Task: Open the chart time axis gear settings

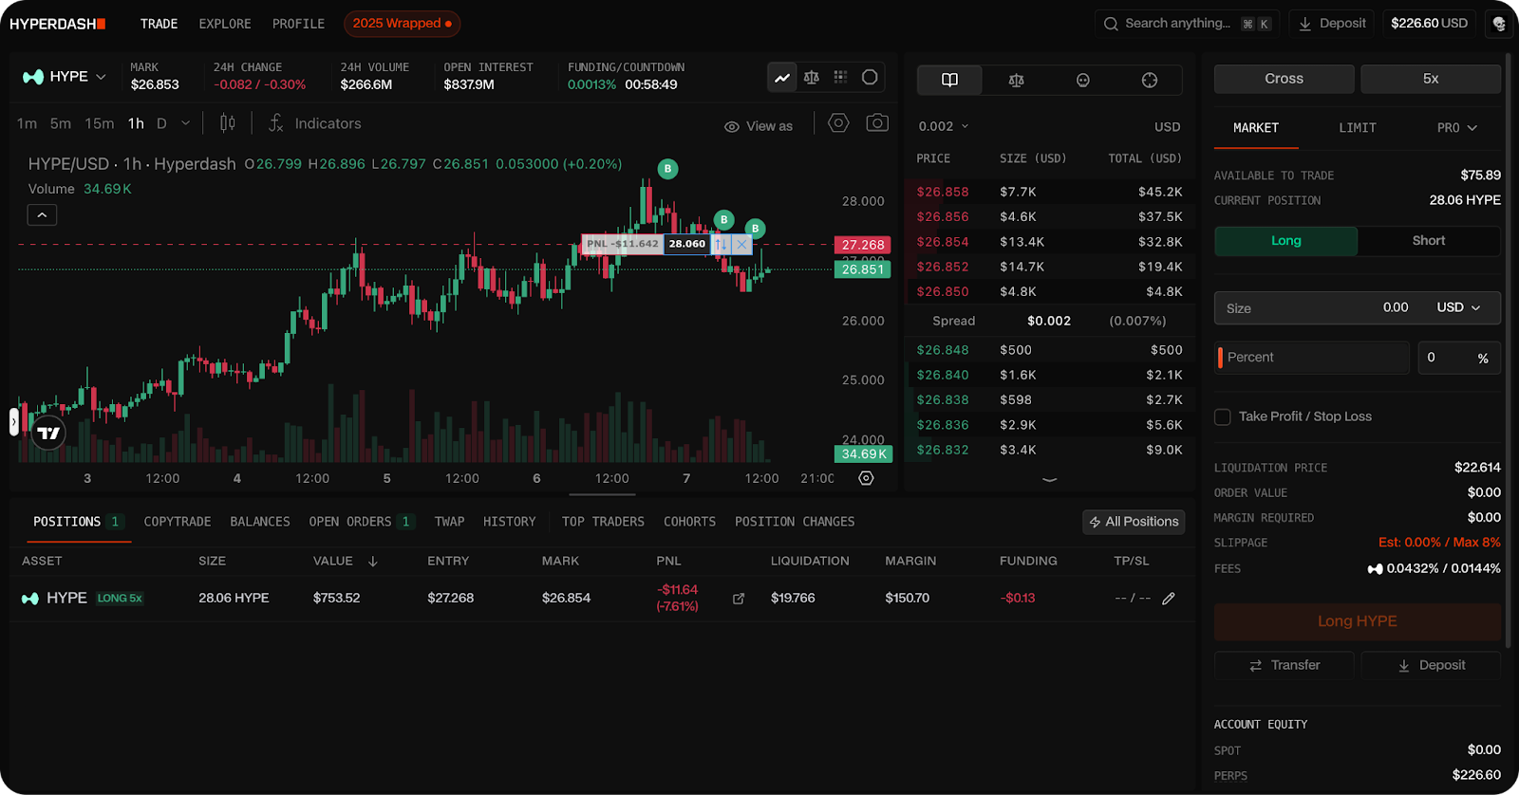Action: (866, 478)
